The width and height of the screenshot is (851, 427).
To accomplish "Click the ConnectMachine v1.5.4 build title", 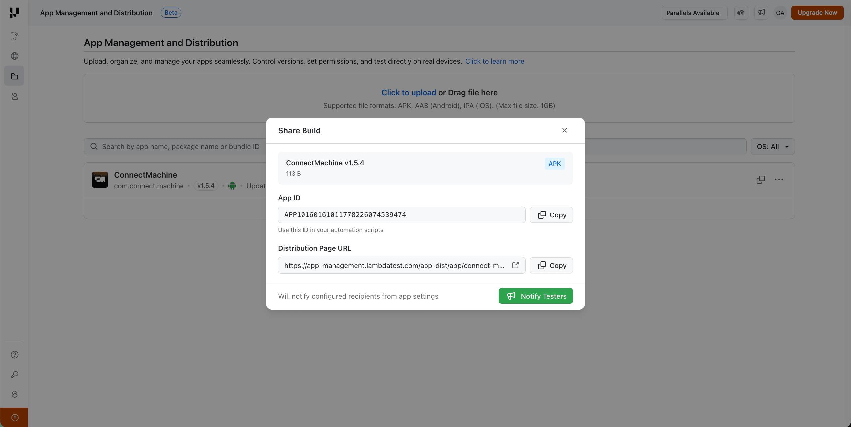I will click(x=325, y=163).
